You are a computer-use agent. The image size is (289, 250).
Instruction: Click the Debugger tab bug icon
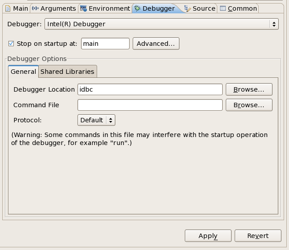point(138,8)
